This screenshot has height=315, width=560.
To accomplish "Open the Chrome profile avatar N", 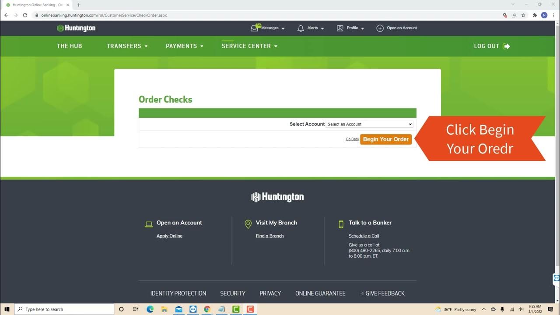I will (544, 15).
